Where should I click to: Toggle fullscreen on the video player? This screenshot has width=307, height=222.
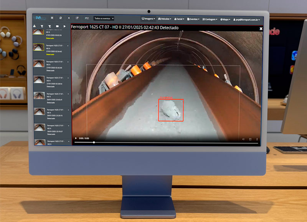(250, 139)
